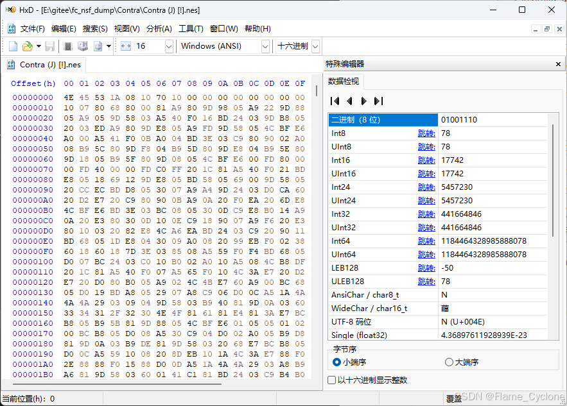Open main memory with the RAM chip icon
Screen dimensions: 567x406
67,46
